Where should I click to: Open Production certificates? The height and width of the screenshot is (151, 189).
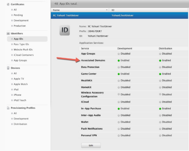point(20,26)
